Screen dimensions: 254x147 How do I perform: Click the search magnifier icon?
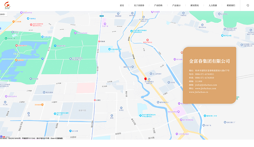click(x=248, y=5)
